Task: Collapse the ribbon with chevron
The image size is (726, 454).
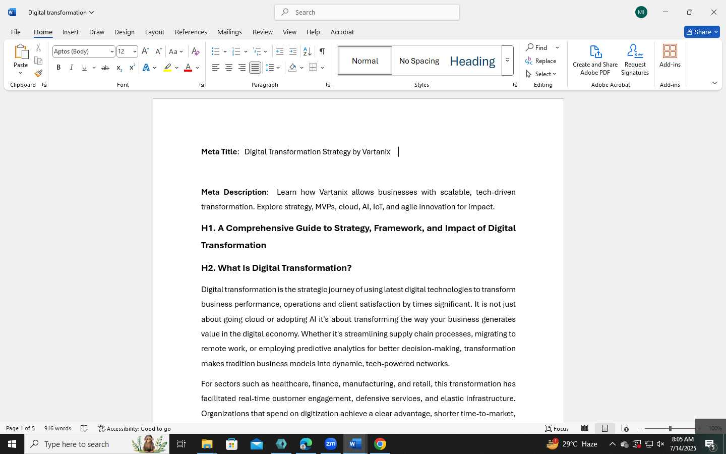Action: [x=714, y=83]
